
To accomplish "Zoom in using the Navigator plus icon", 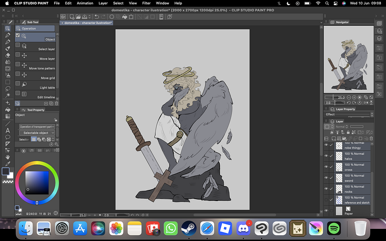I will [x=354, y=97].
